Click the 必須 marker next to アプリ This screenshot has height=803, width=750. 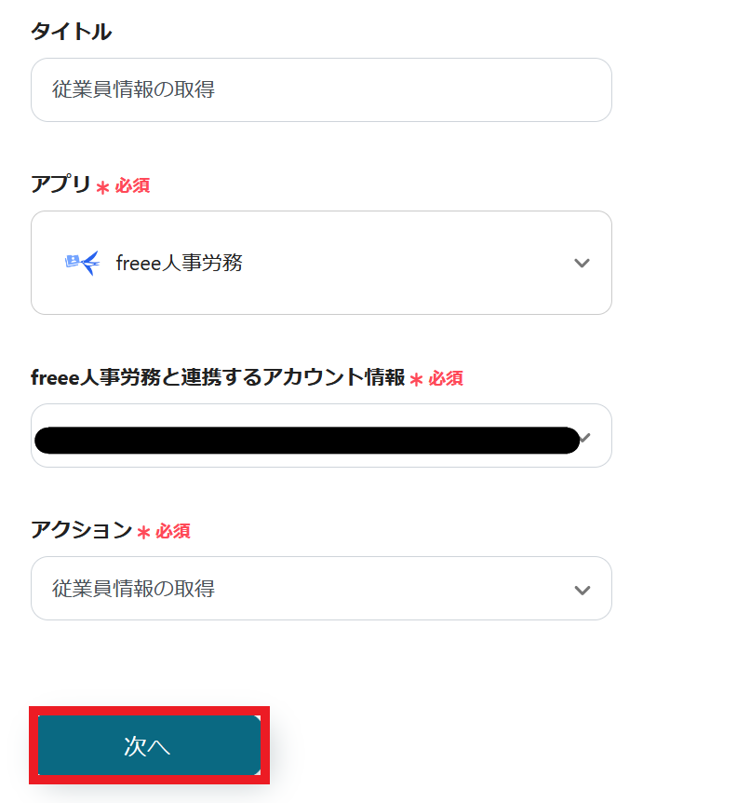click(132, 186)
